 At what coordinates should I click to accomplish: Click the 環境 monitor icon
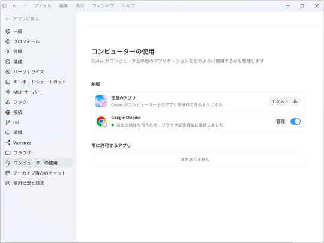click(8, 133)
